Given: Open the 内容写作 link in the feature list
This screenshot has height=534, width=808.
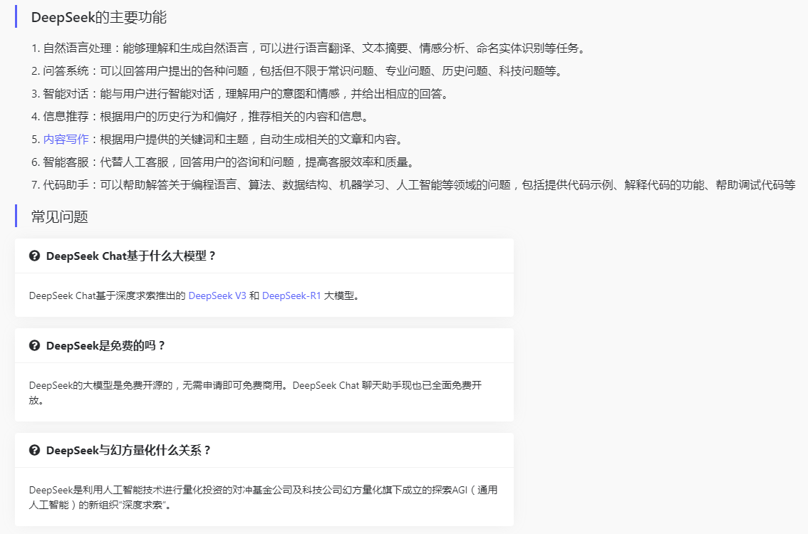Looking at the screenshot, I should tap(66, 139).
